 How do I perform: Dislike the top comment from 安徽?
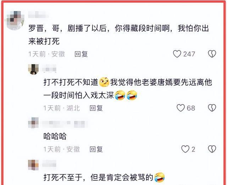point(212,54)
